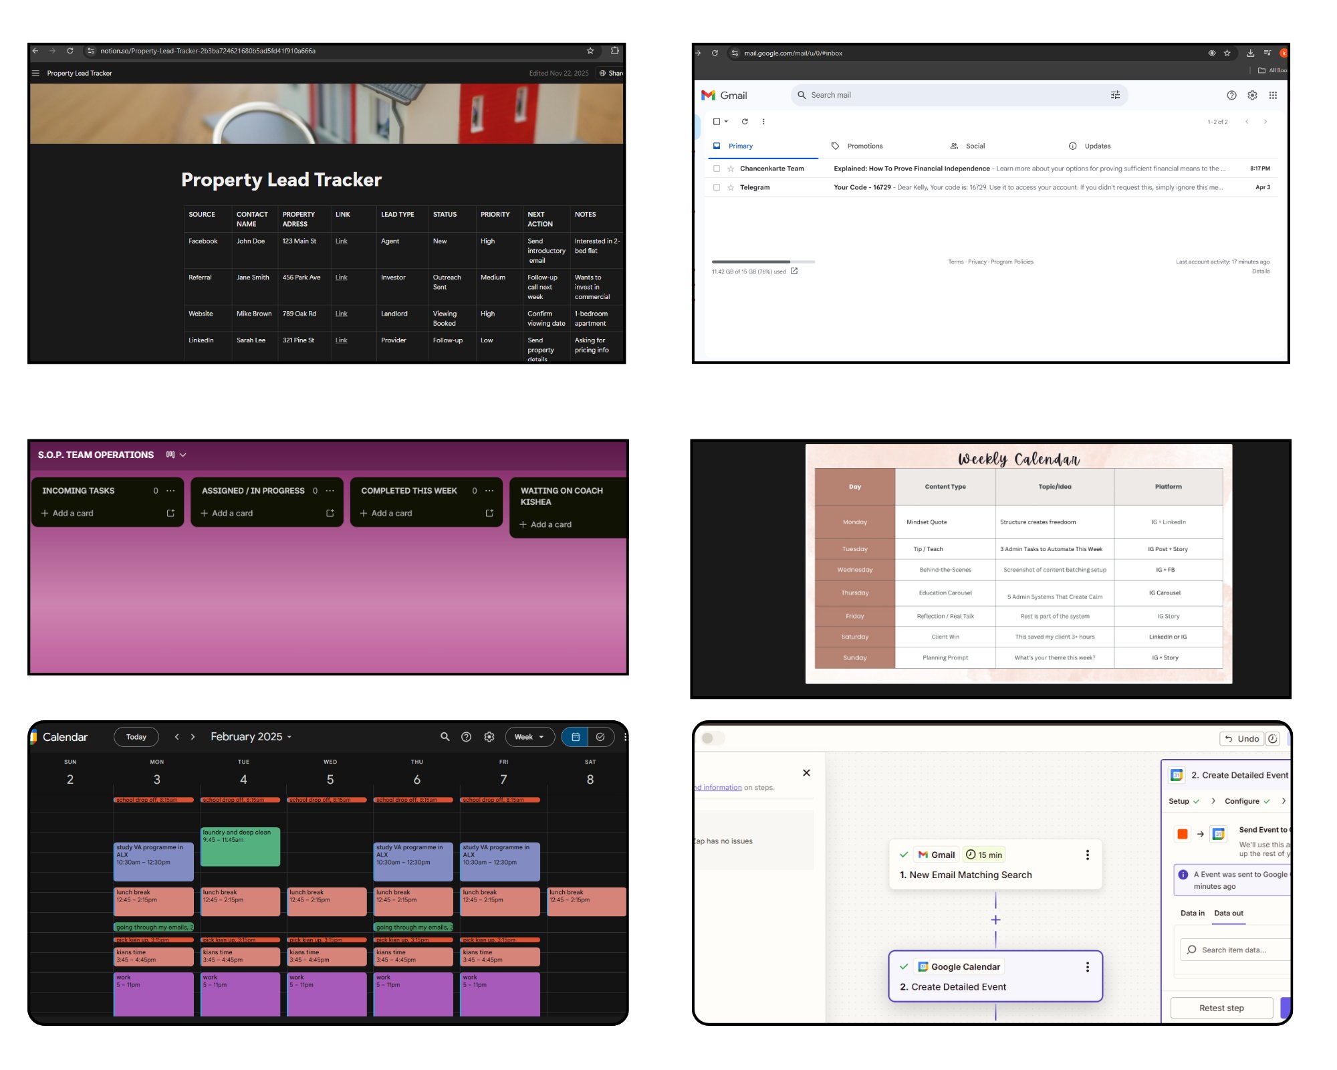Image resolution: width=1337 pixels, height=1070 pixels.
Task: Open storage management link by 11.42 GB
Action: (x=794, y=271)
